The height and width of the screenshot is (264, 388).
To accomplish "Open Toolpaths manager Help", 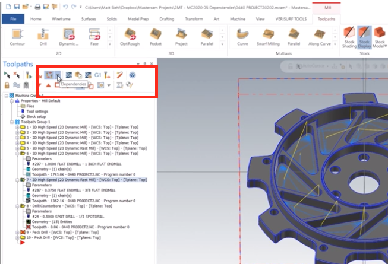I will [133, 75].
